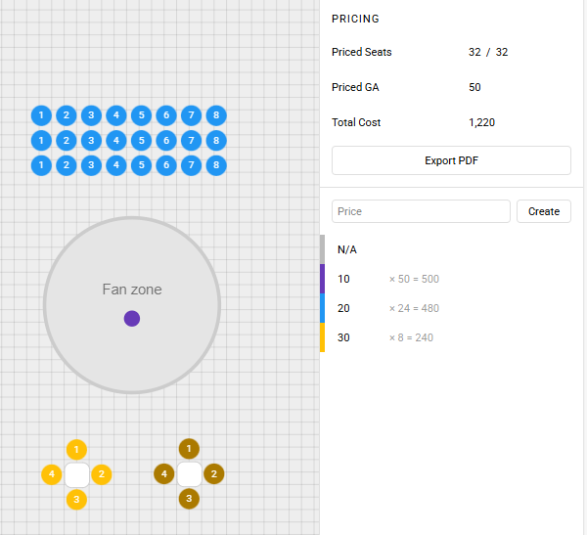Select seat 4 in the middle blue row

pos(116,140)
